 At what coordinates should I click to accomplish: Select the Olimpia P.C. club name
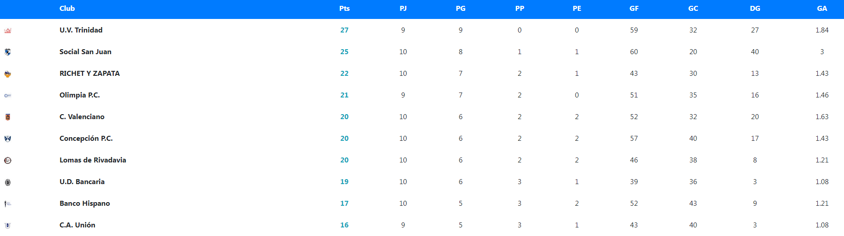(x=79, y=95)
